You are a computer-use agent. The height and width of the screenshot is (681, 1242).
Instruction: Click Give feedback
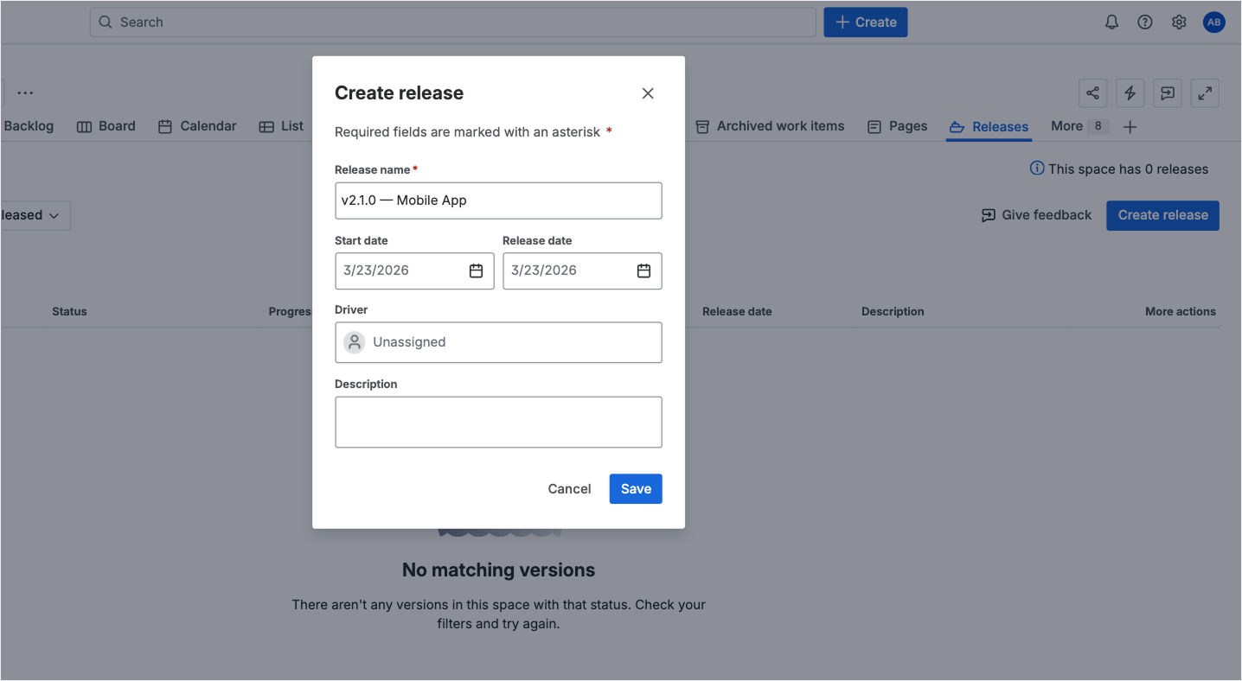tap(1036, 215)
